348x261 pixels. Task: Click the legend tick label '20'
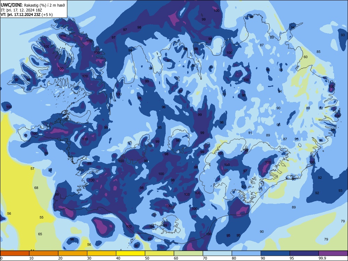coord(60,258)
